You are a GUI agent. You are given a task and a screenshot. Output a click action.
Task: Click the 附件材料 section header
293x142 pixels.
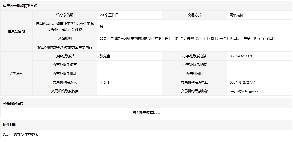(10, 125)
